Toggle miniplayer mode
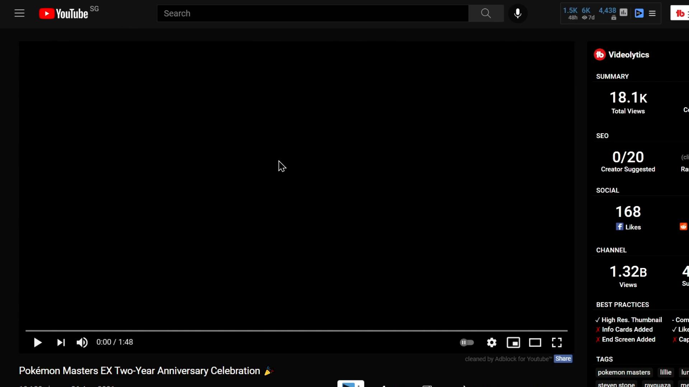 (x=513, y=343)
